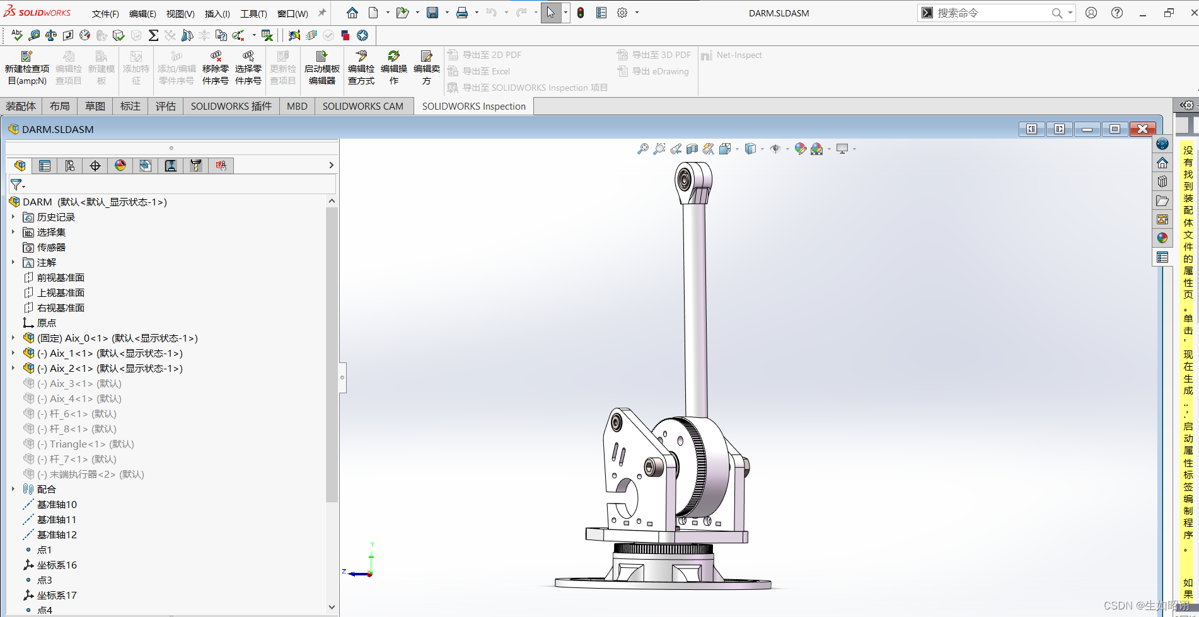
Task: Expand the Aix_1<1> component node
Action: (x=13, y=353)
